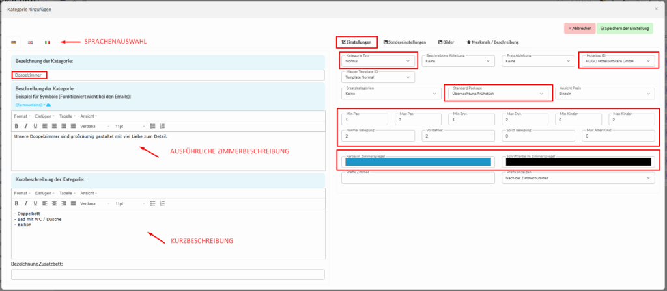This screenshot has width=667, height=291.
Task: Justify text in the Beschreibung editor
Action: (x=73, y=125)
